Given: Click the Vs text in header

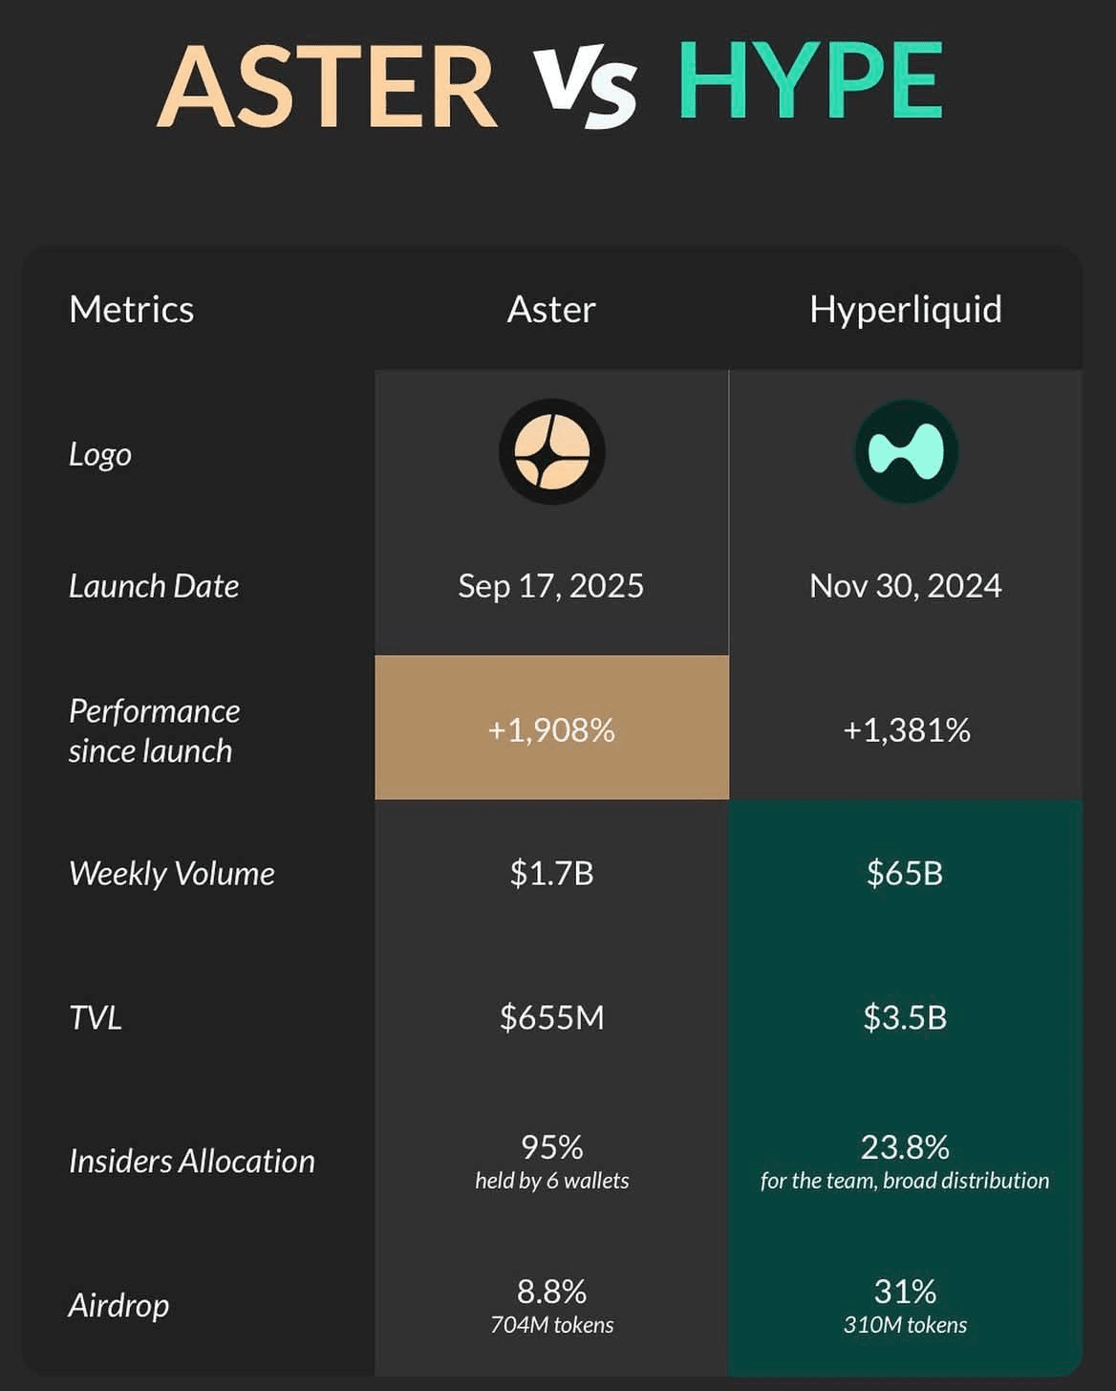Looking at the screenshot, I should [585, 88].
